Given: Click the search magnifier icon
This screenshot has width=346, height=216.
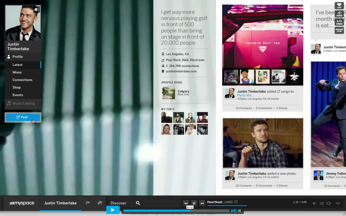Looking at the screenshot, I should 138,203.
